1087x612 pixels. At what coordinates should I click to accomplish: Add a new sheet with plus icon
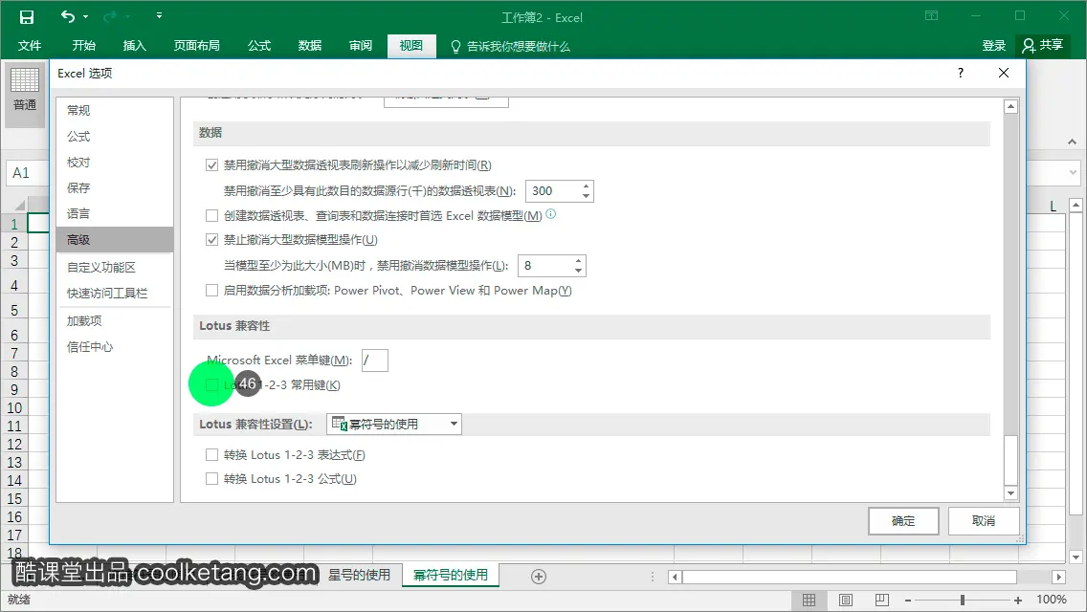(x=539, y=576)
